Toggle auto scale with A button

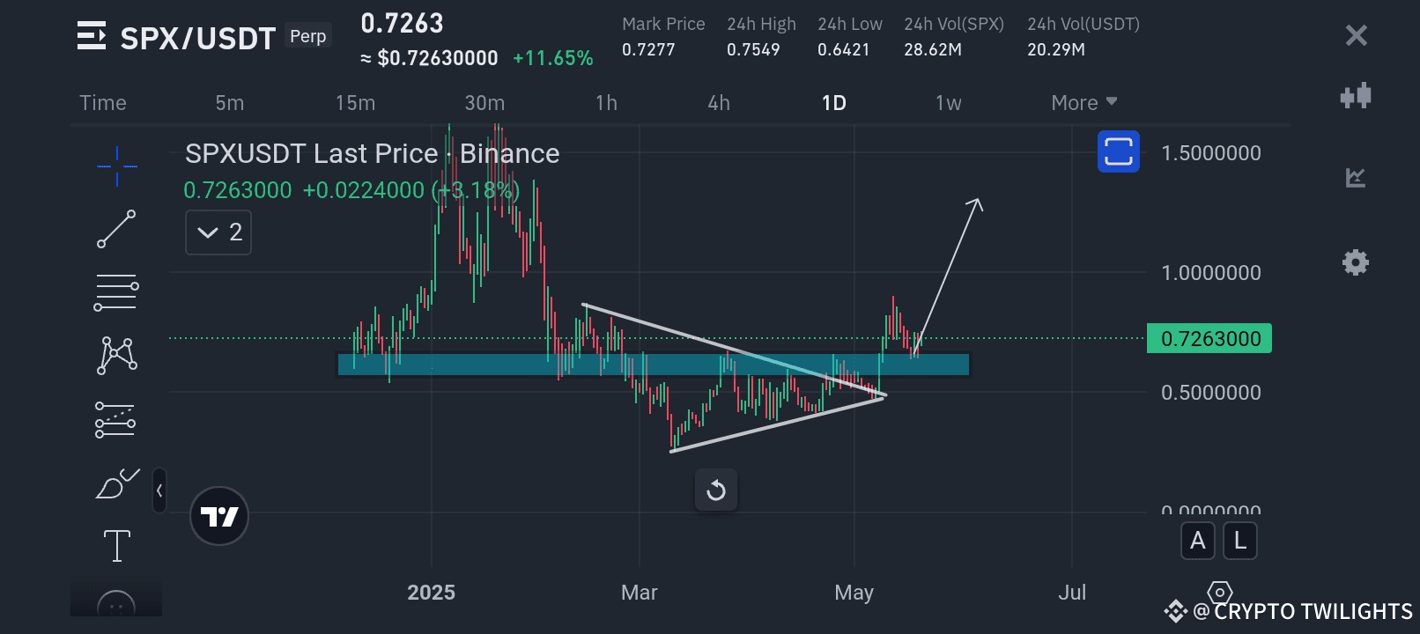click(1198, 541)
